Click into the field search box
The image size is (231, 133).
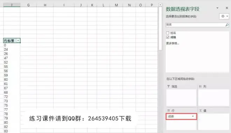pos(196,25)
